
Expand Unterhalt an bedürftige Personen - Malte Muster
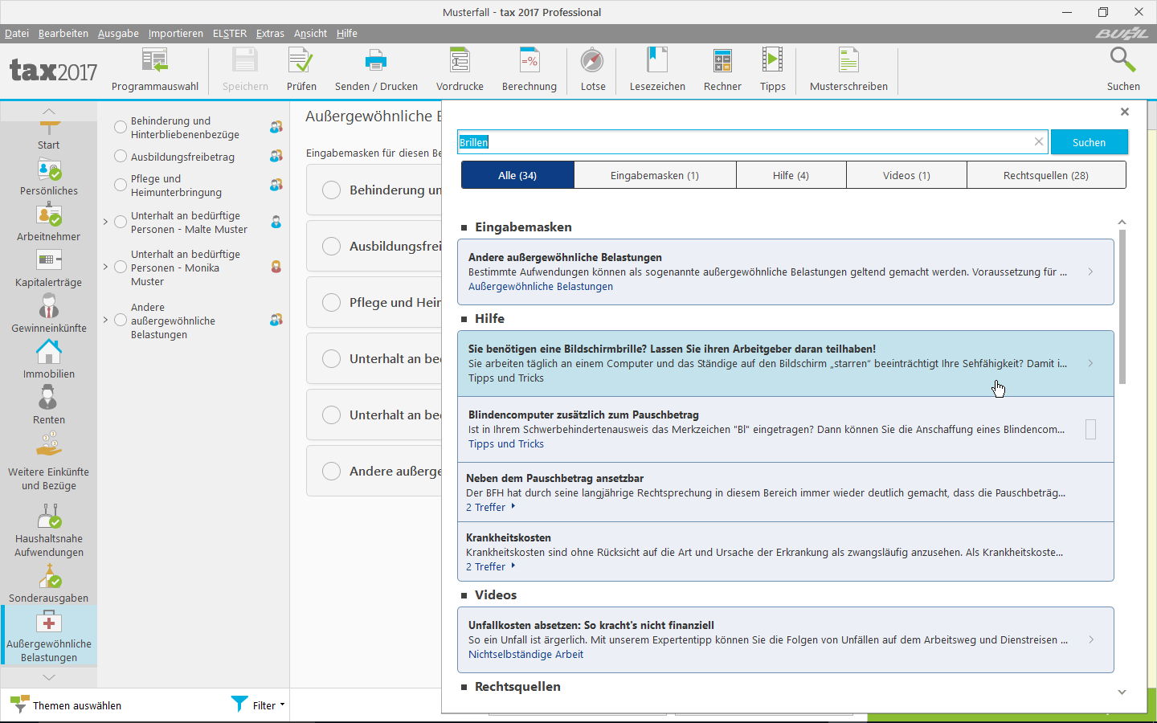coord(105,223)
